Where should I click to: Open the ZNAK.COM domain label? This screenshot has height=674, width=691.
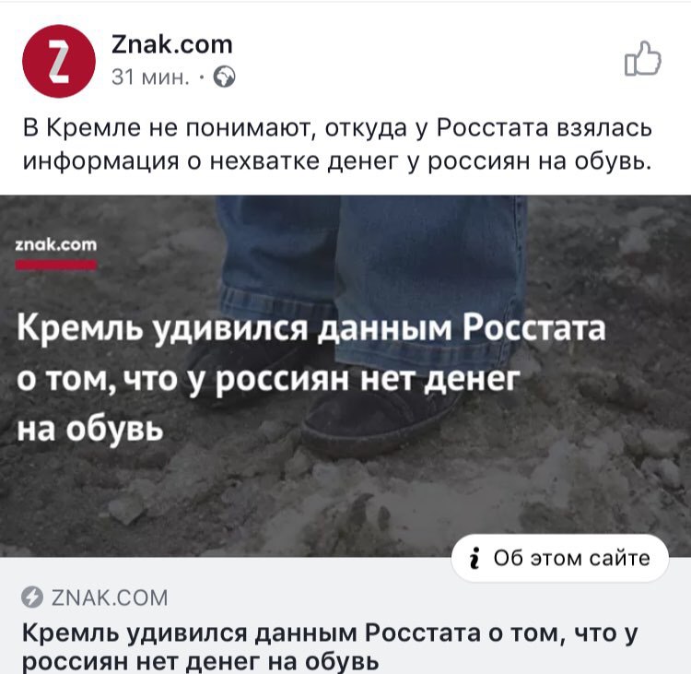[x=110, y=598]
